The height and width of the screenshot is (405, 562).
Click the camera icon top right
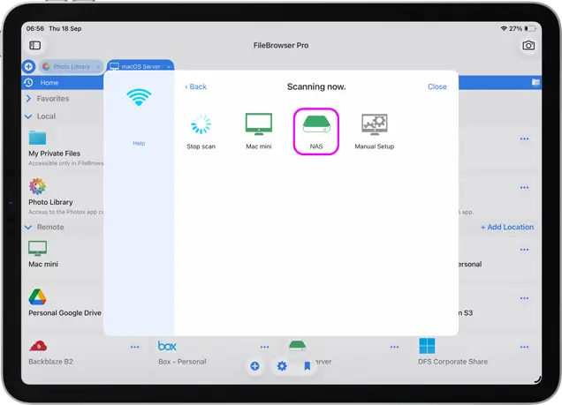(528, 45)
